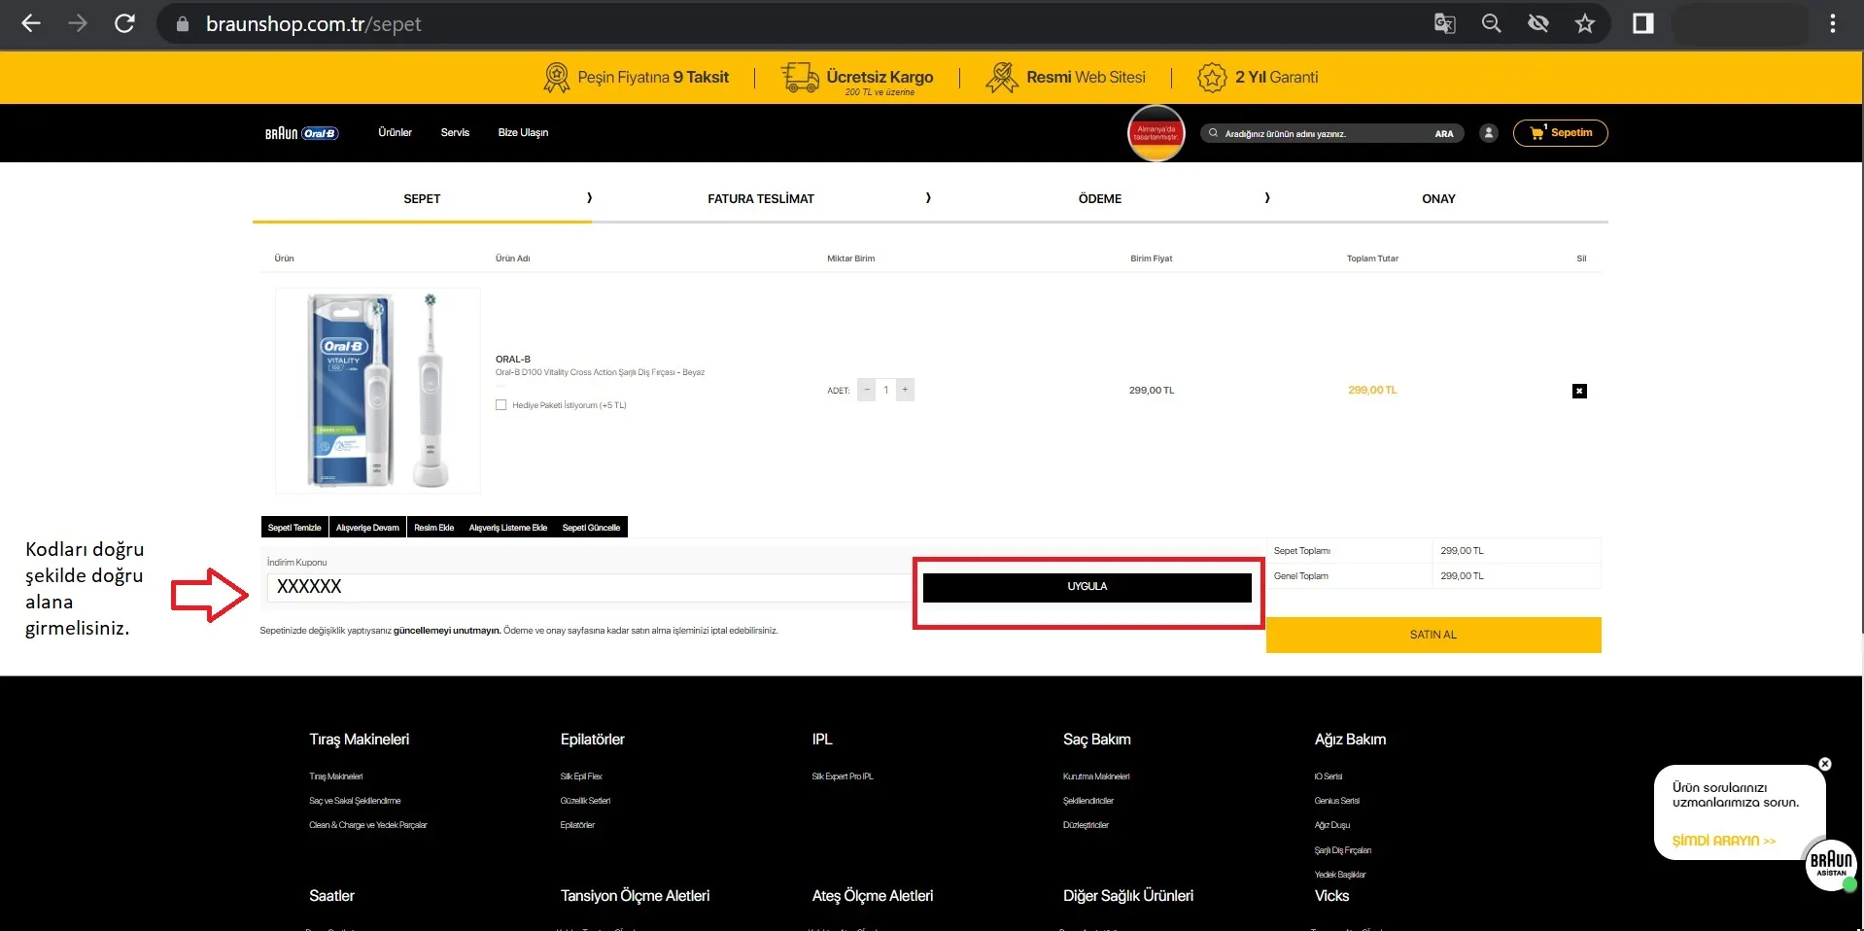This screenshot has height=931, width=1864.
Task: Increase quantity with the plus button
Action: pos(905,390)
